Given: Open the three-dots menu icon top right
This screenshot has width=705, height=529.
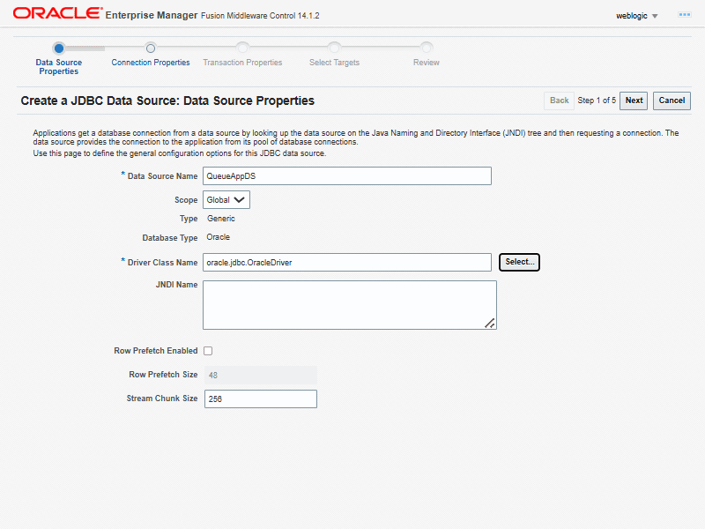Looking at the screenshot, I should [x=683, y=15].
